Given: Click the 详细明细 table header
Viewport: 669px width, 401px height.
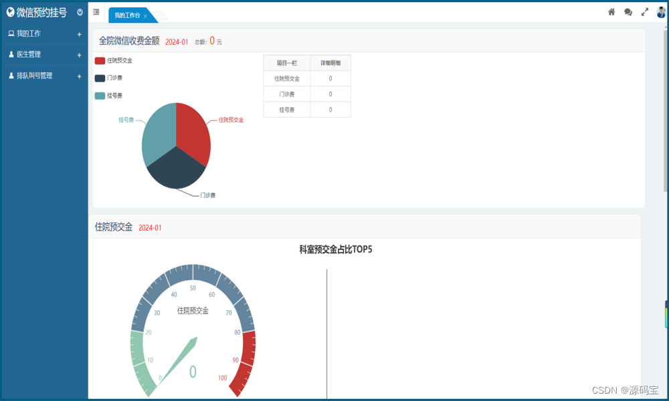Looking at the screenshot, I should pos(330,63).
